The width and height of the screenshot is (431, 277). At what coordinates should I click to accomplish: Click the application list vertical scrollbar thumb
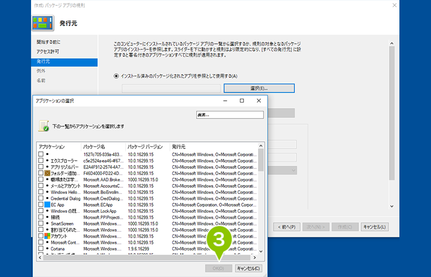(261, 160)
